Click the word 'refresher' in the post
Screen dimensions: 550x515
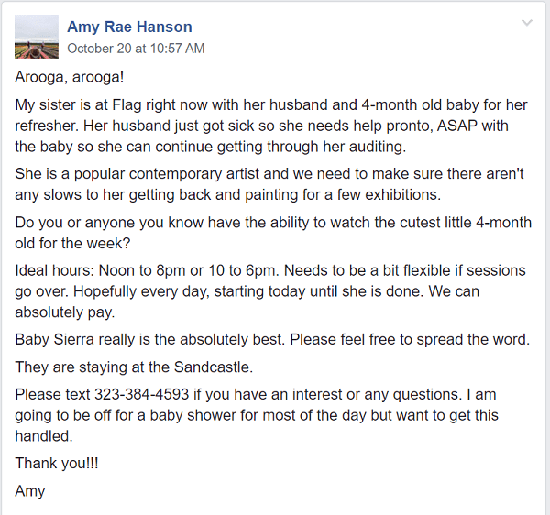pyautogui.click(x=45, y=126)
